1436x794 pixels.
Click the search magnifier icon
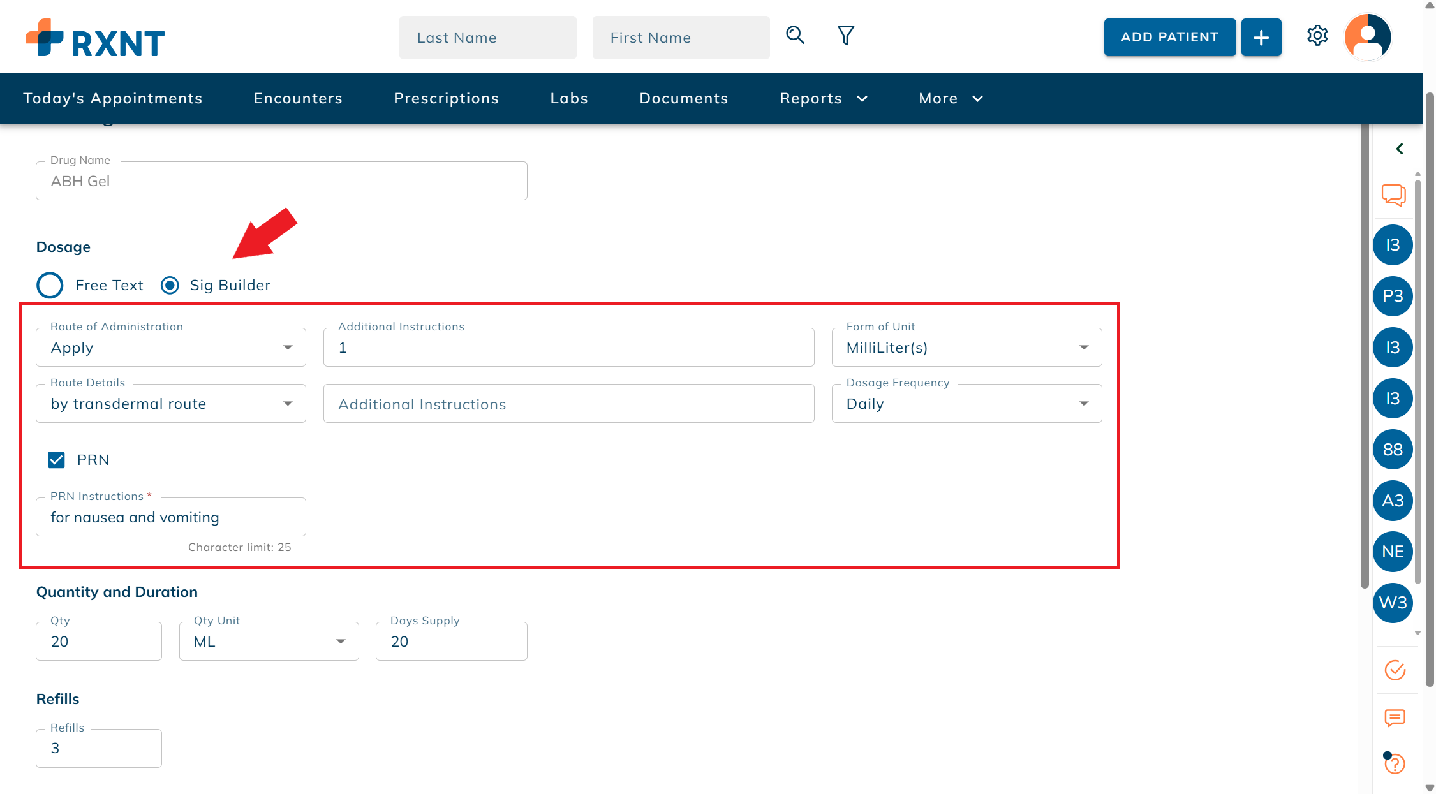(x=795, y=35)
